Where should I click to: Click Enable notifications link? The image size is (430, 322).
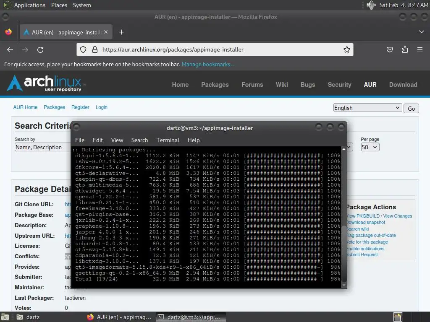tap(366, 249)
